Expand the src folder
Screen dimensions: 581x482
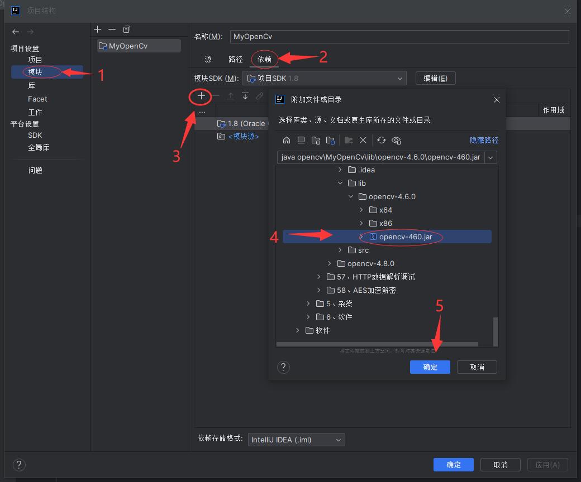click(340, 250)
